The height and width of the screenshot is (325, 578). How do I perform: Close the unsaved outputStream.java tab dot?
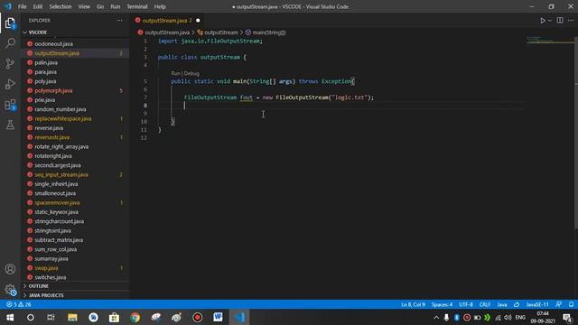click(198, 21)
